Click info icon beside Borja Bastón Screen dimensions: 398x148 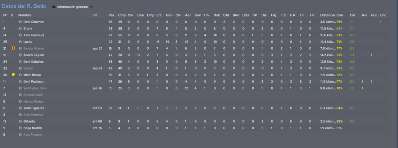coord(21,128)
